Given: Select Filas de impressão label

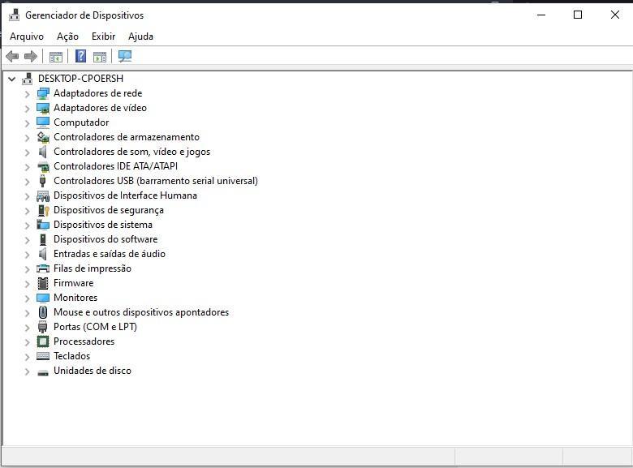Looking at the screenshot, I should click(93, 268).
